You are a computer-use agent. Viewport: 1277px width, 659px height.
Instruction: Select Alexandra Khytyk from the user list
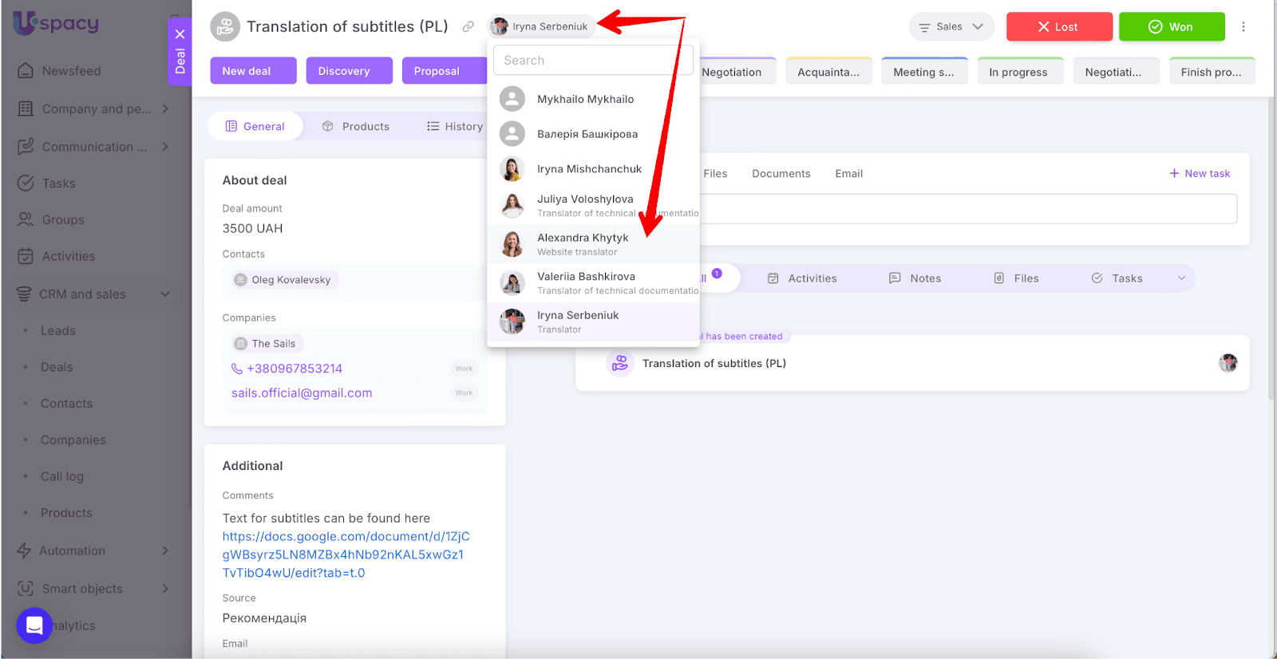click(583, 244)
